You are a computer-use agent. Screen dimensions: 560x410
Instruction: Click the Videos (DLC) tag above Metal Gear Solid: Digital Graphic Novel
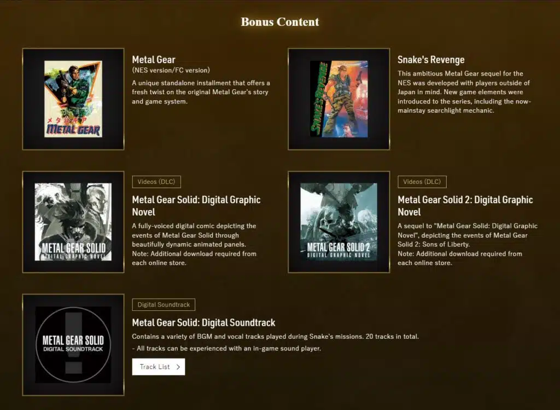click(156, 182)
